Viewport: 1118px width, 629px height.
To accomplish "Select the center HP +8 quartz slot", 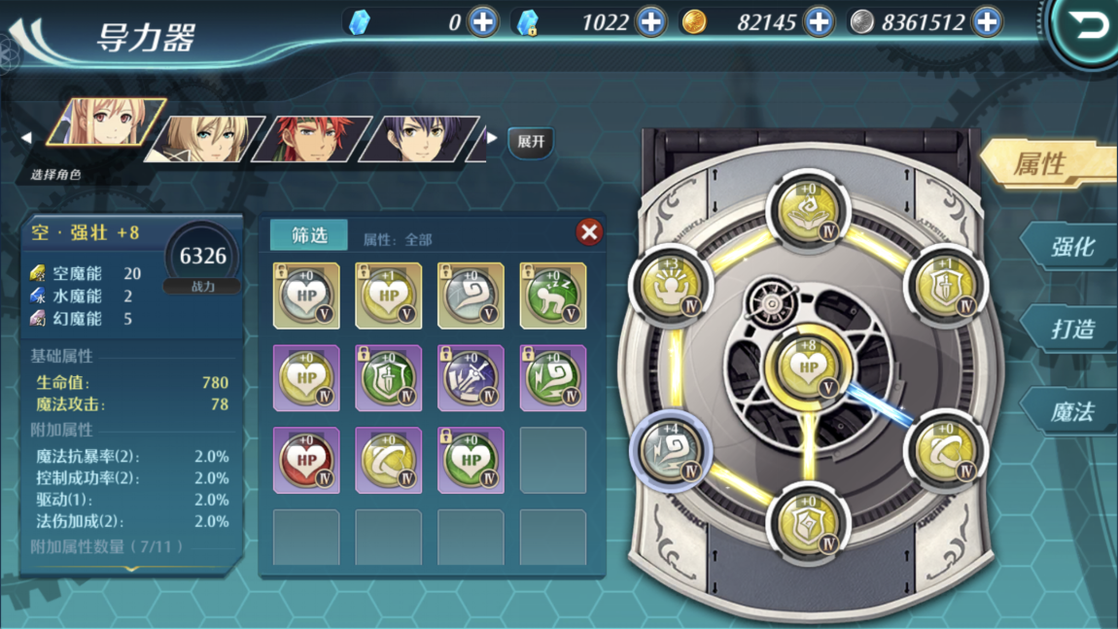I will (808, 367).
